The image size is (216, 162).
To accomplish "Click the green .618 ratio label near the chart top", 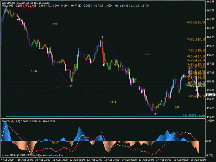I will pos(55,24).
